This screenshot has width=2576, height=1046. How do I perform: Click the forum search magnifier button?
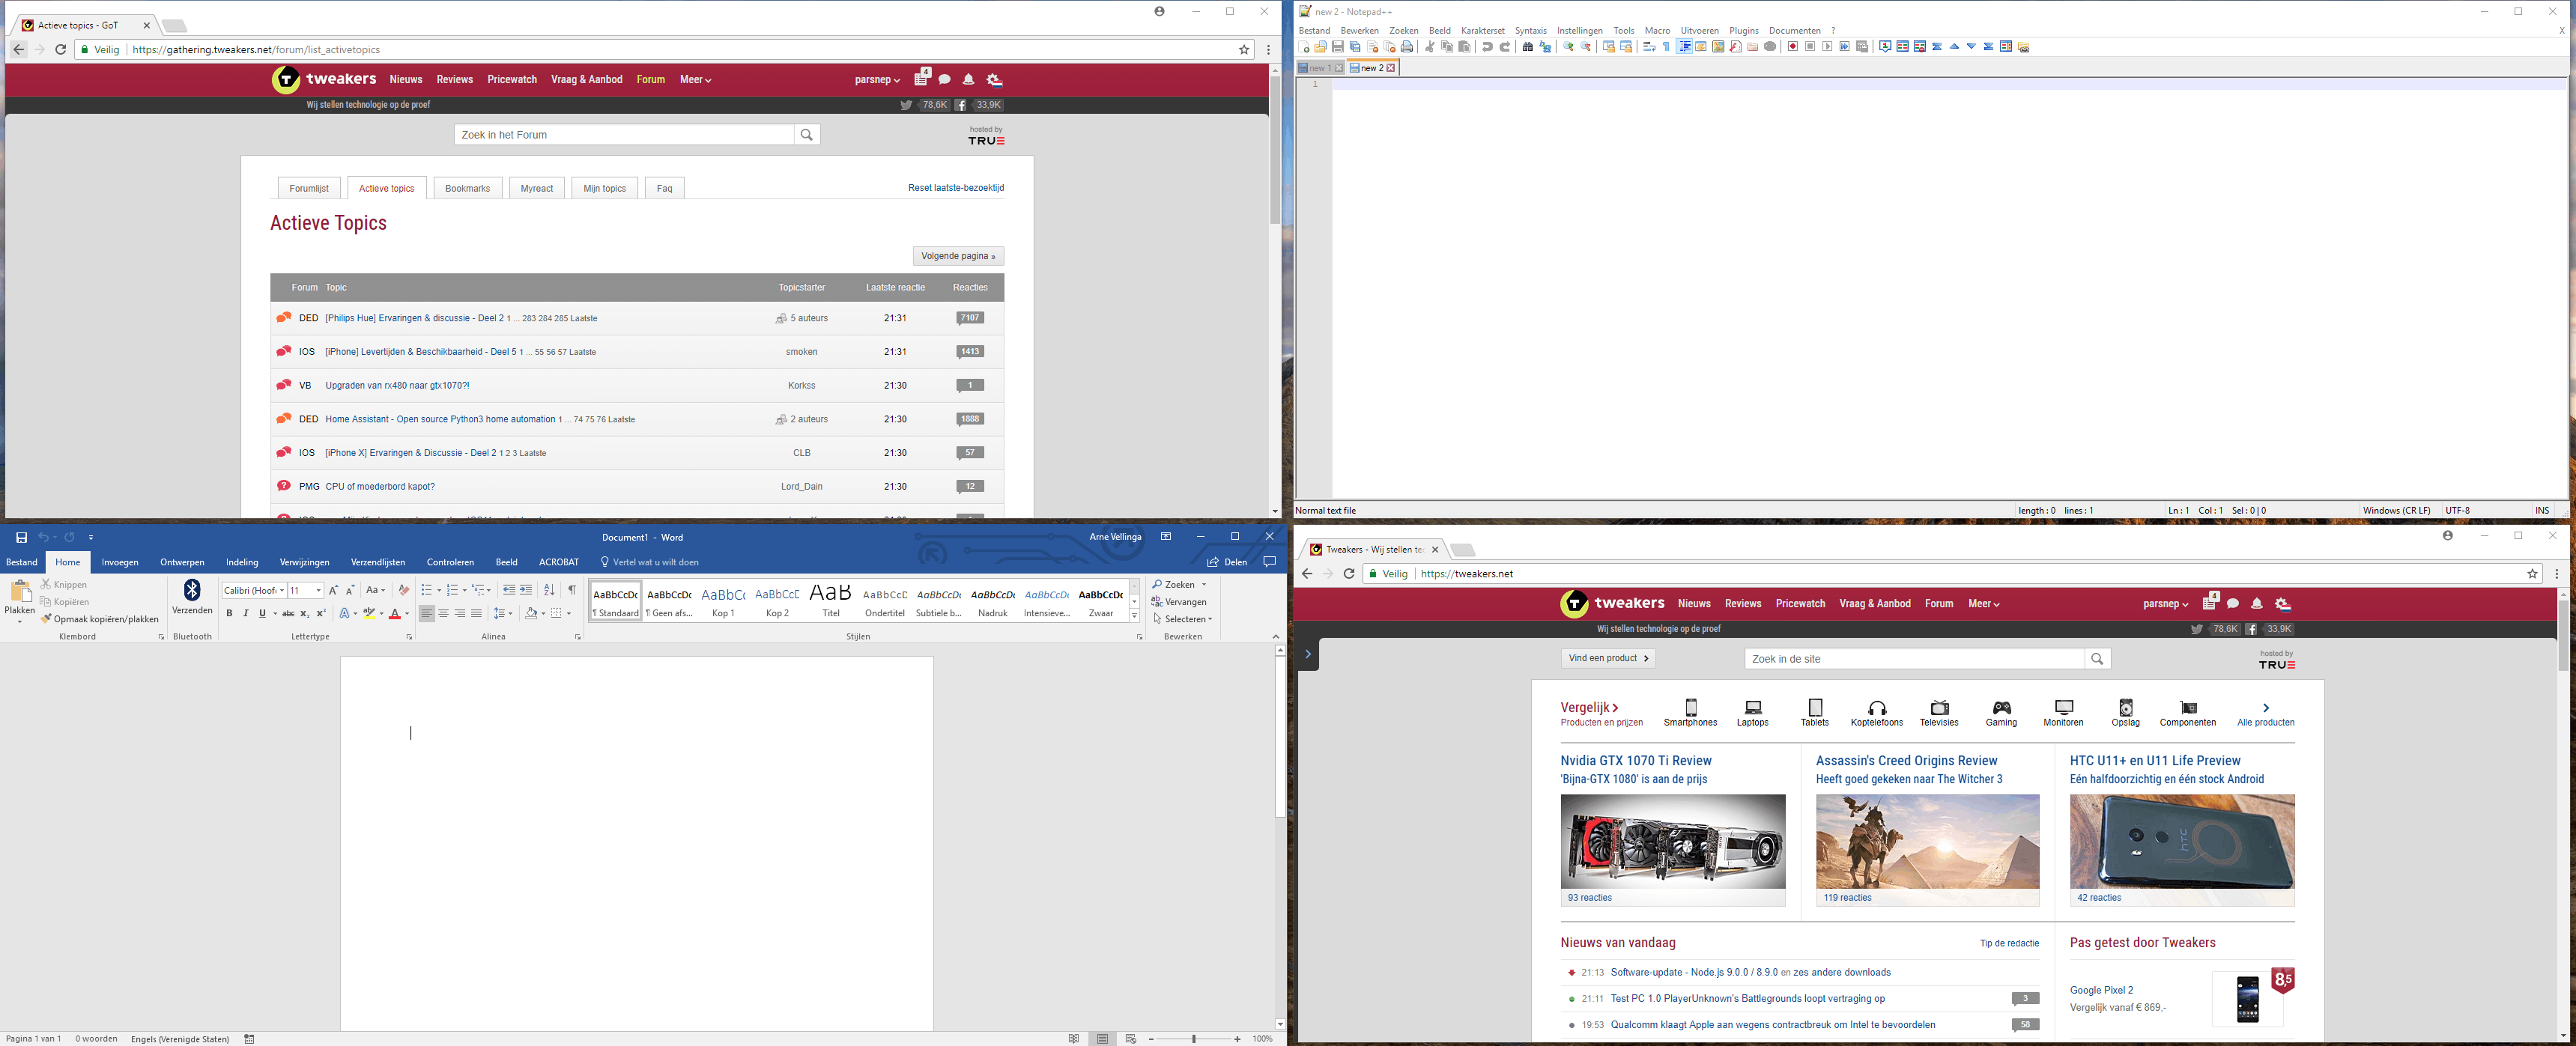tap(807, 134)
